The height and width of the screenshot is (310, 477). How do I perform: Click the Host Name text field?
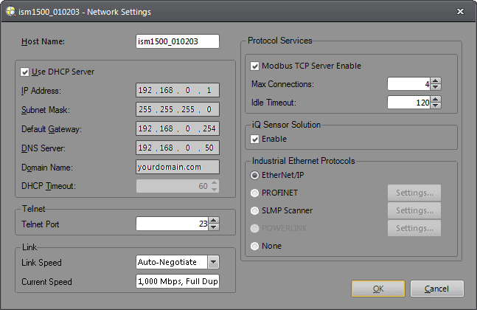[178, 41]
